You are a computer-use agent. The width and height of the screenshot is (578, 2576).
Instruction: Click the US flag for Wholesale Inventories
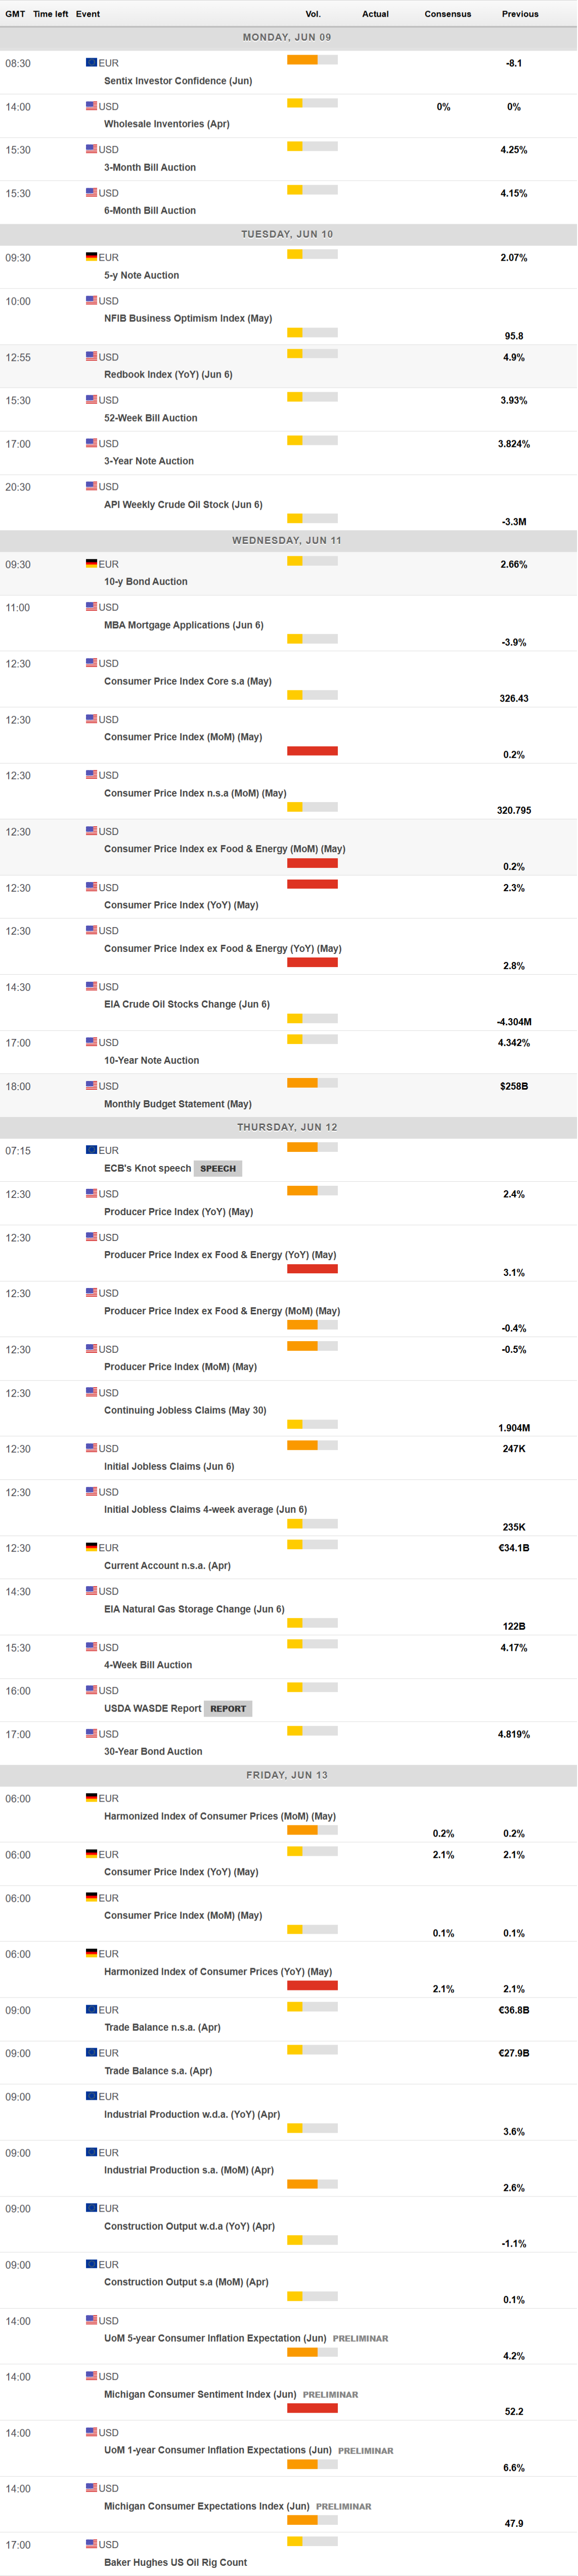91,106
